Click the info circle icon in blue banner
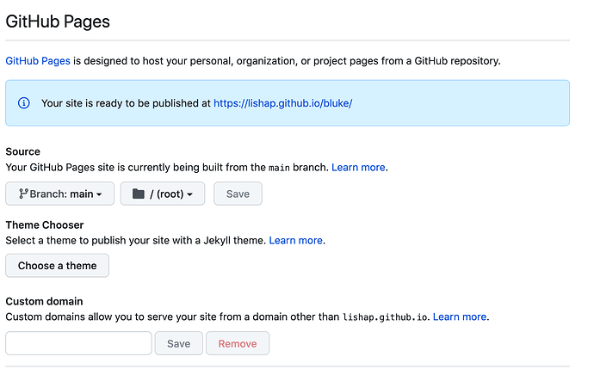This screenshot has width=594, height=369. [24, 103]
